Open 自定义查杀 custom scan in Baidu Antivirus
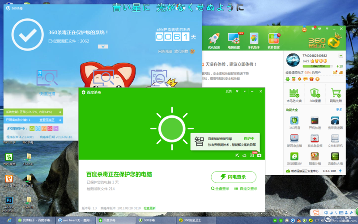Image resolution: width=358 pixels, height=224 pixels. click(x=246, y=189)
